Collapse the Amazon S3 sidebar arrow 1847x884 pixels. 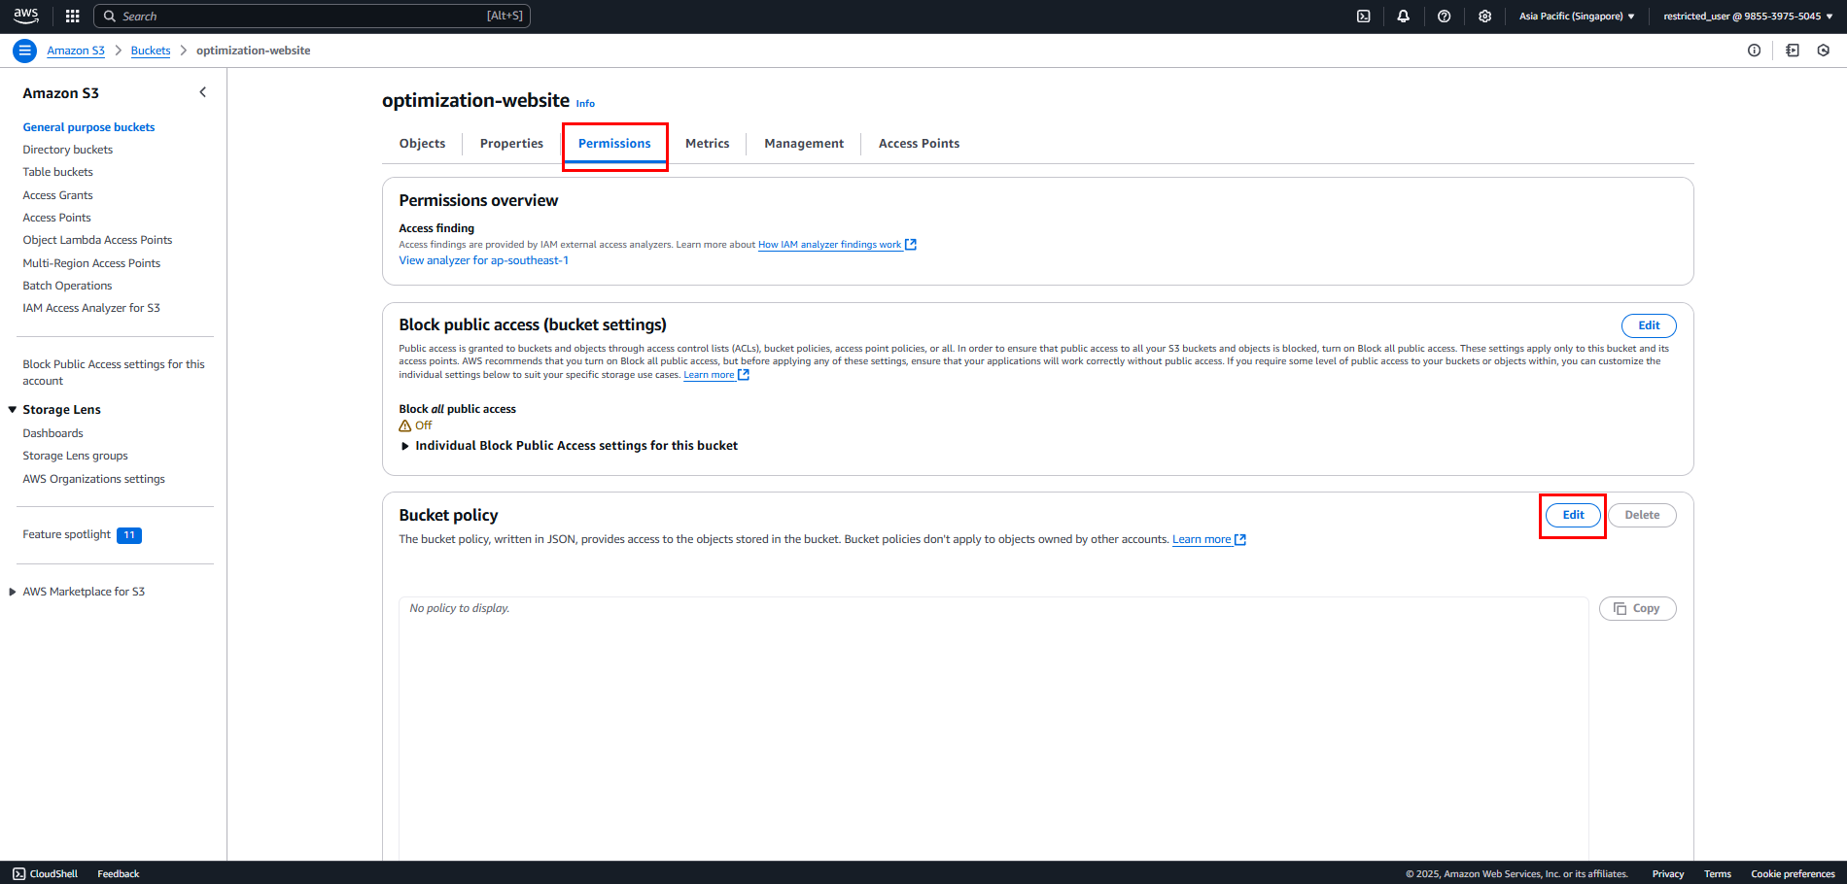pyautogui.click(x=202, y=92)
